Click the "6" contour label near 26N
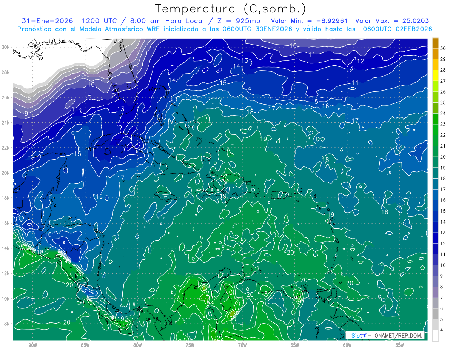 [x=29, y=98]
